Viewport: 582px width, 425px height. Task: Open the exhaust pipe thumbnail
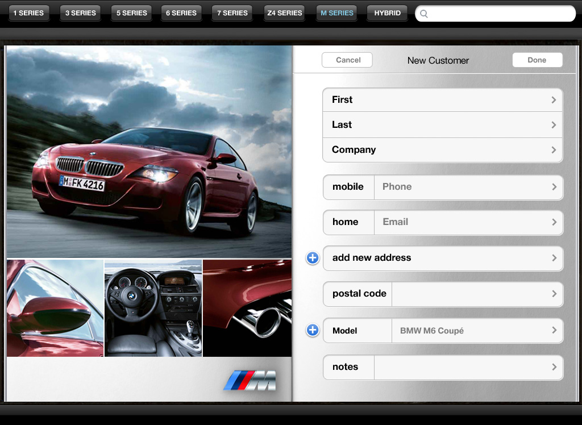(247, 308)
